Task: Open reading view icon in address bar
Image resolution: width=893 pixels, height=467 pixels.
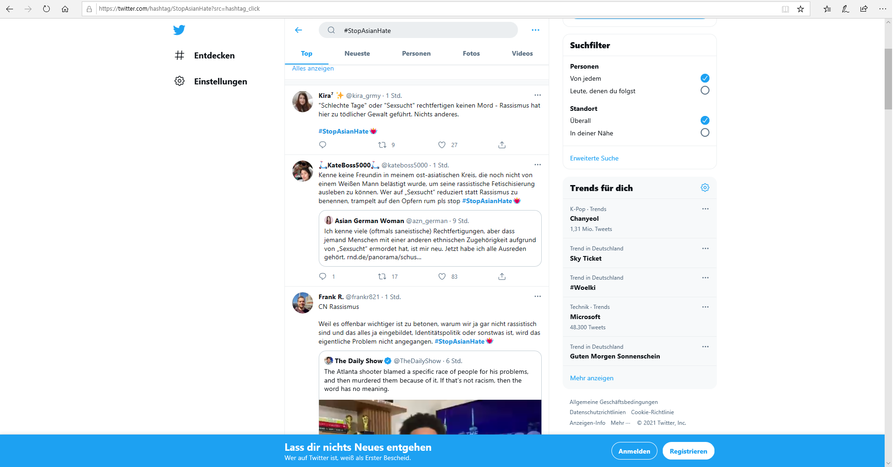Action: [x=785, y=9]
